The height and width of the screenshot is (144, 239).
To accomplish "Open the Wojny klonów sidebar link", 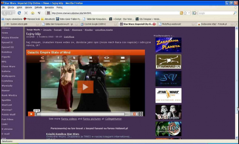I will pyautogui.click(x=10, y=37).
